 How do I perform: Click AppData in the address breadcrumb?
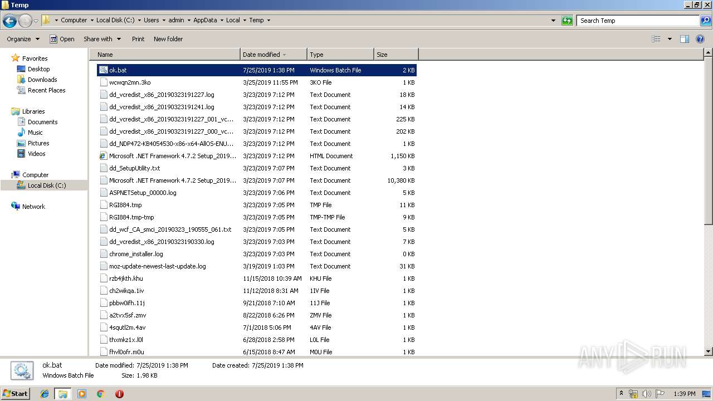point(205,20)
